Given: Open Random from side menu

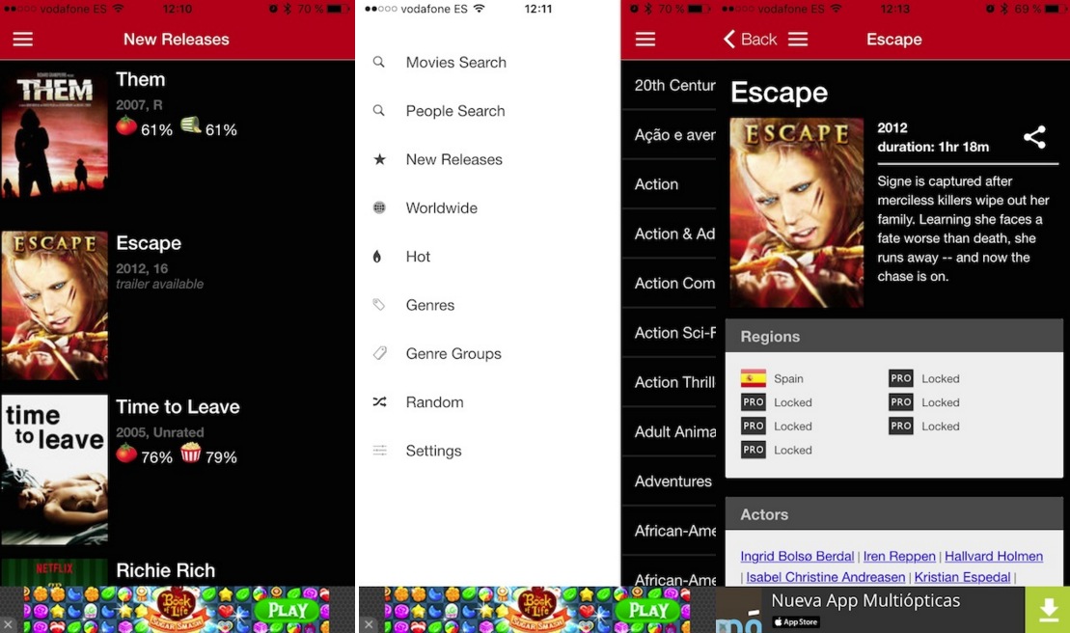Looking at the screenshot, I should pyautogui.click(x=434, y=401).
